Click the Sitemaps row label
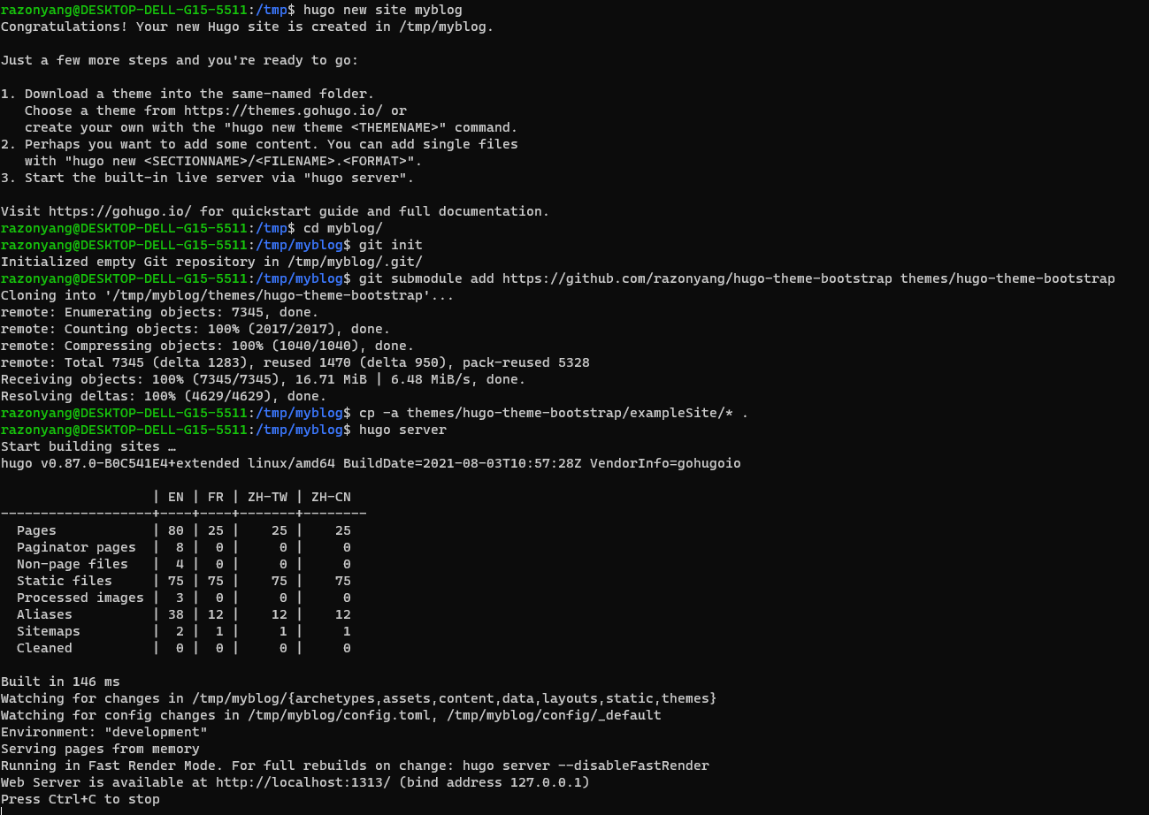 tap(49, 630)
